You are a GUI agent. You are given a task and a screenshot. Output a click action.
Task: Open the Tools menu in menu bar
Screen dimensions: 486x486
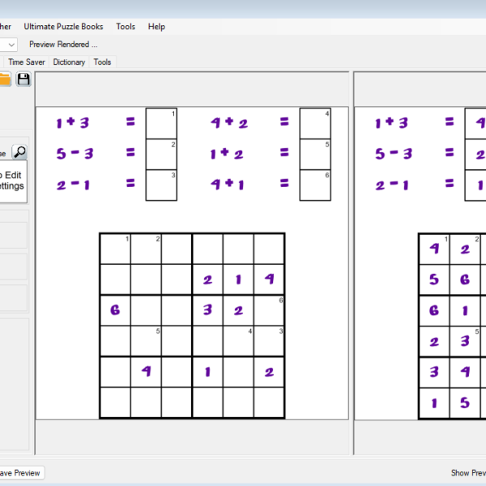click(x=126, y=26)
